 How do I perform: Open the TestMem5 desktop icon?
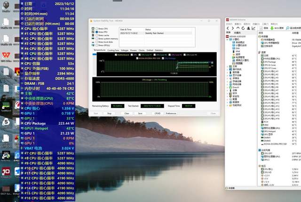point(6,107)
